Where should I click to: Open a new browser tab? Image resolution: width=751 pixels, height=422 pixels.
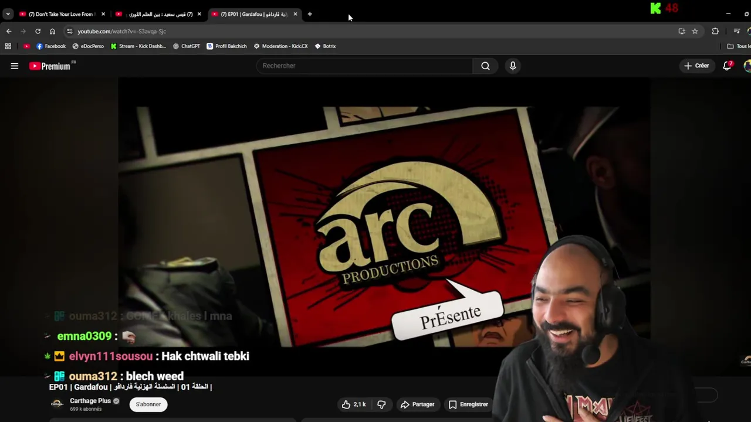tap(310, 14)
